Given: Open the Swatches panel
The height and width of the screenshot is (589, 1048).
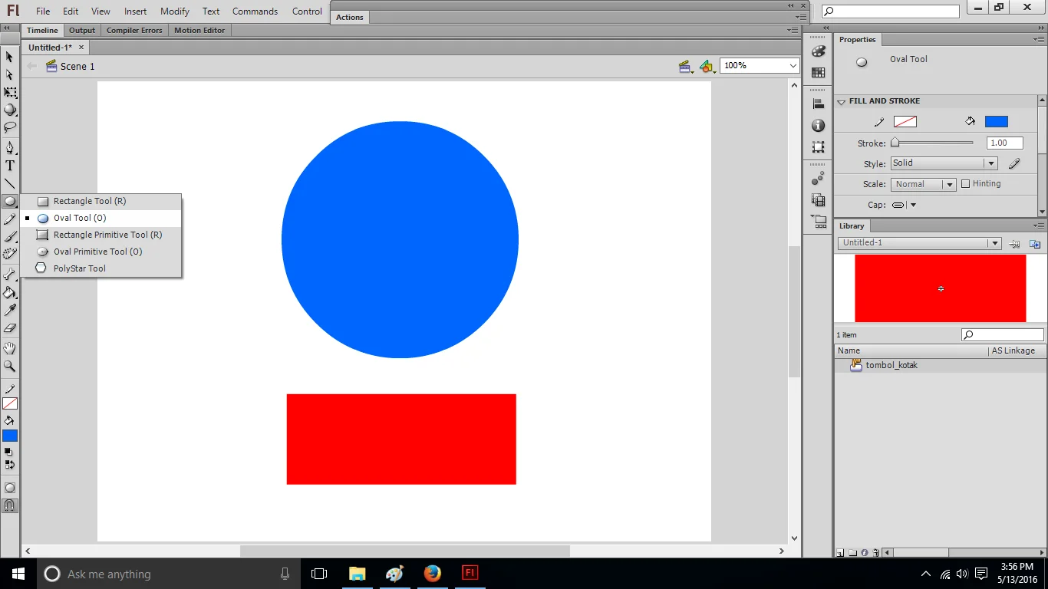Looking at the screenshot, I should (818, 71).
